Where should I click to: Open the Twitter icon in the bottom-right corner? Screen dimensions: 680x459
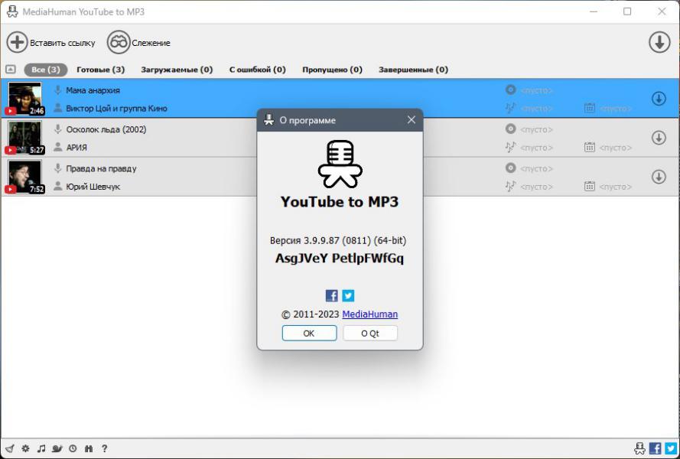pyautogui.click(x=671, y=448)
